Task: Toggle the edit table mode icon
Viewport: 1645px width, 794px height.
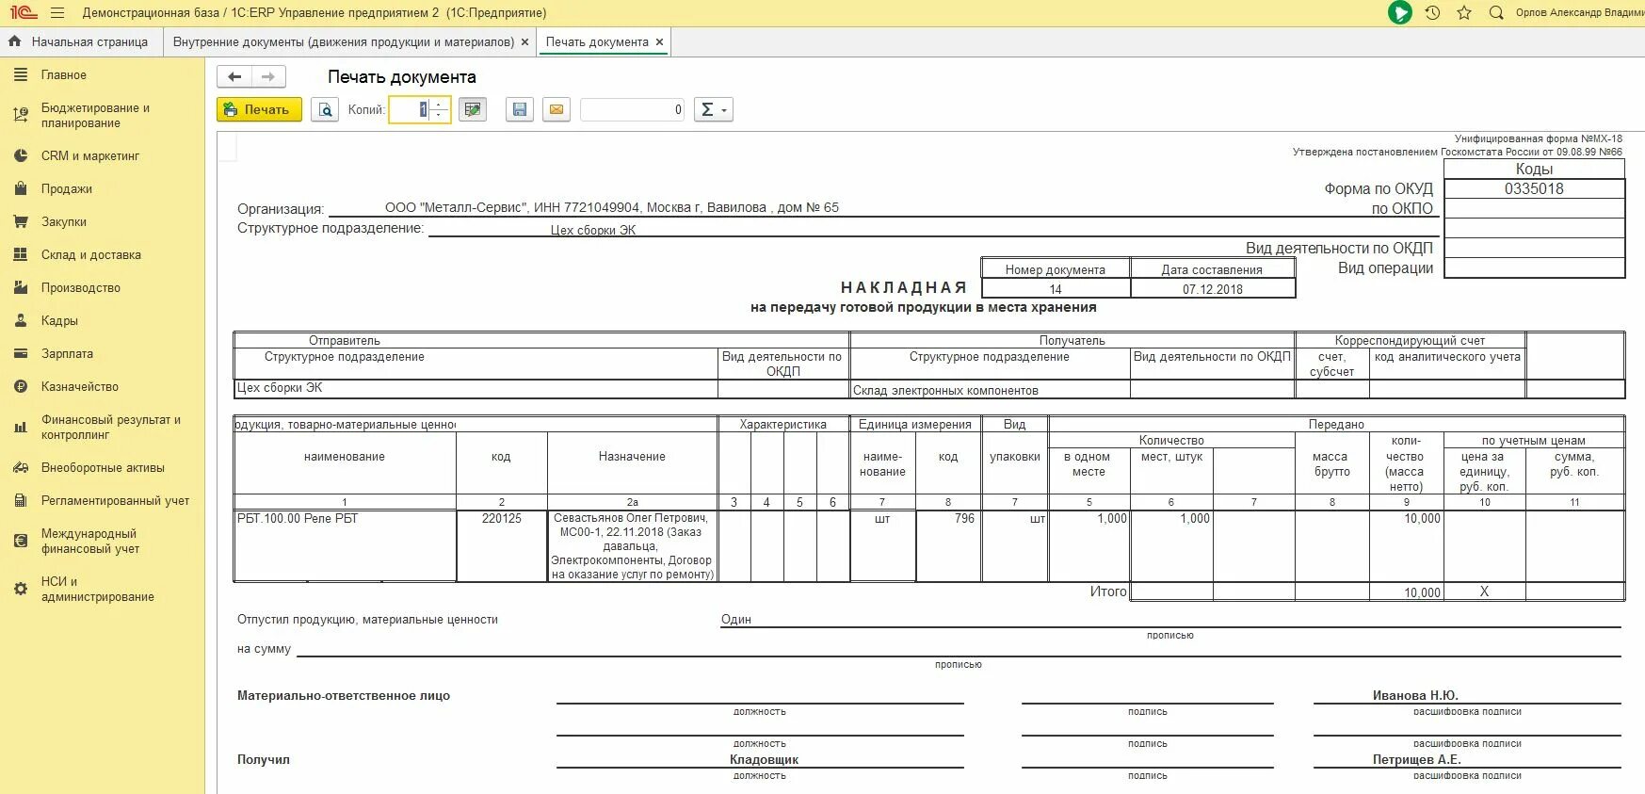Action: pyautogui.click(x=473, y=110)
